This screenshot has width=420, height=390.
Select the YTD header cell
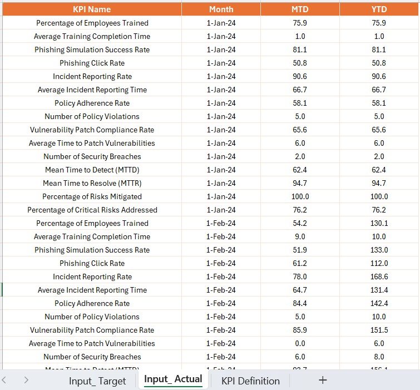coord(379,9)
